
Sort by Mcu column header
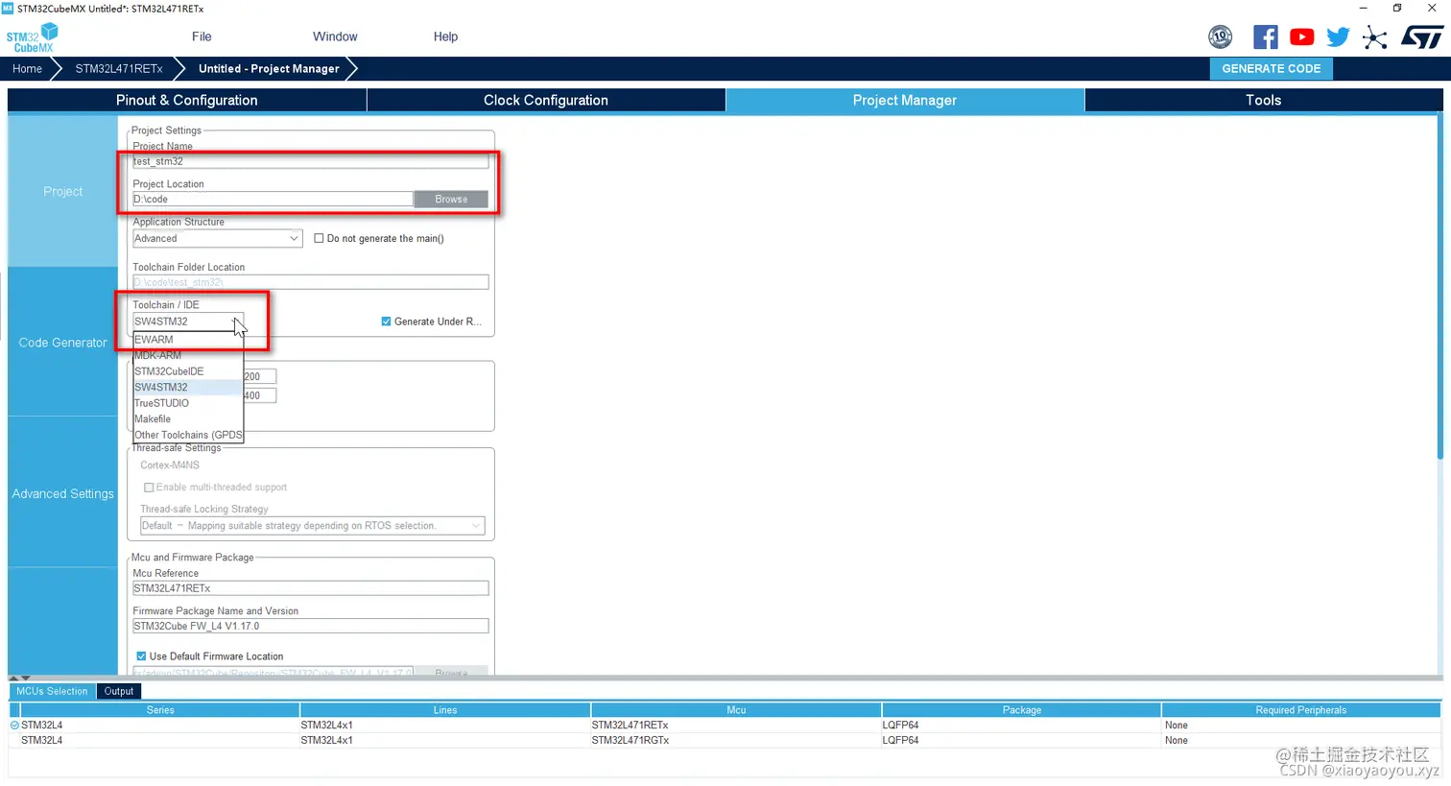tap(736, 710)
